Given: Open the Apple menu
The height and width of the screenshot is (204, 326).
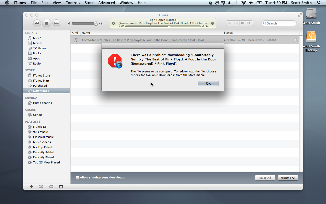Looking at the screenshot, I should (x=7, y=3).
